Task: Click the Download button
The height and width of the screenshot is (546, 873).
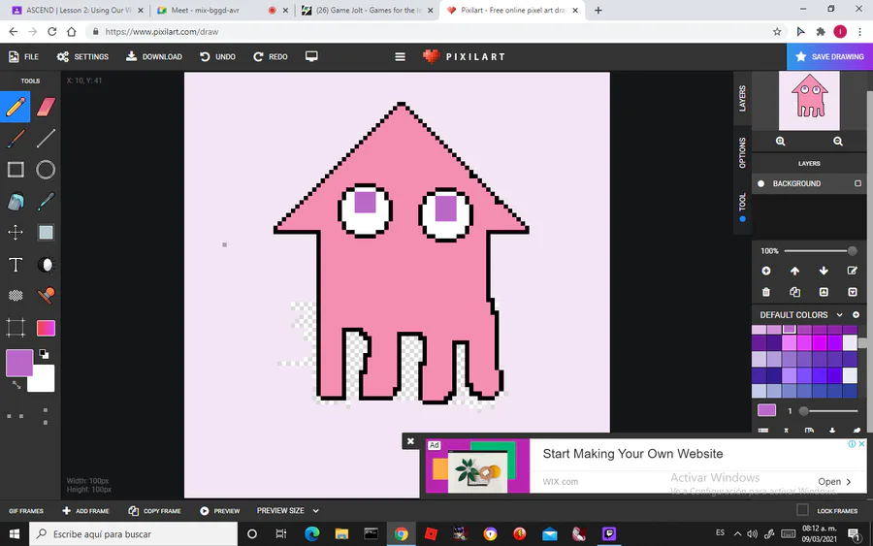Action: click(154, 57)
